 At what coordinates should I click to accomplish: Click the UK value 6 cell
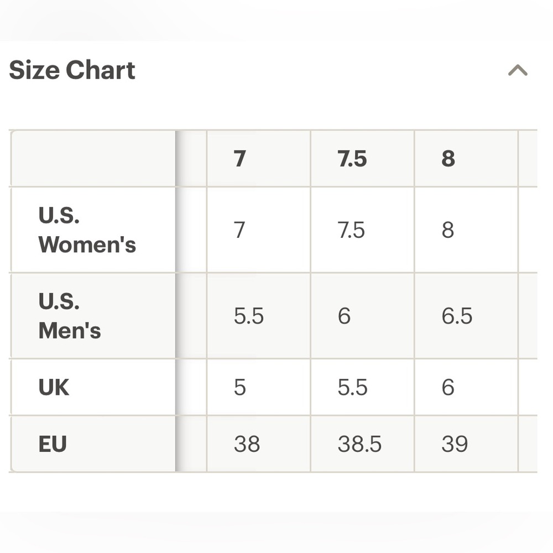(x=466, y=387)
